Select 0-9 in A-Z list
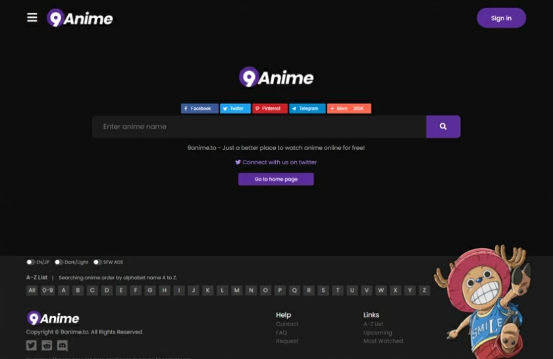The height and width of the screenshot is (359, 553). click(47, 291)
